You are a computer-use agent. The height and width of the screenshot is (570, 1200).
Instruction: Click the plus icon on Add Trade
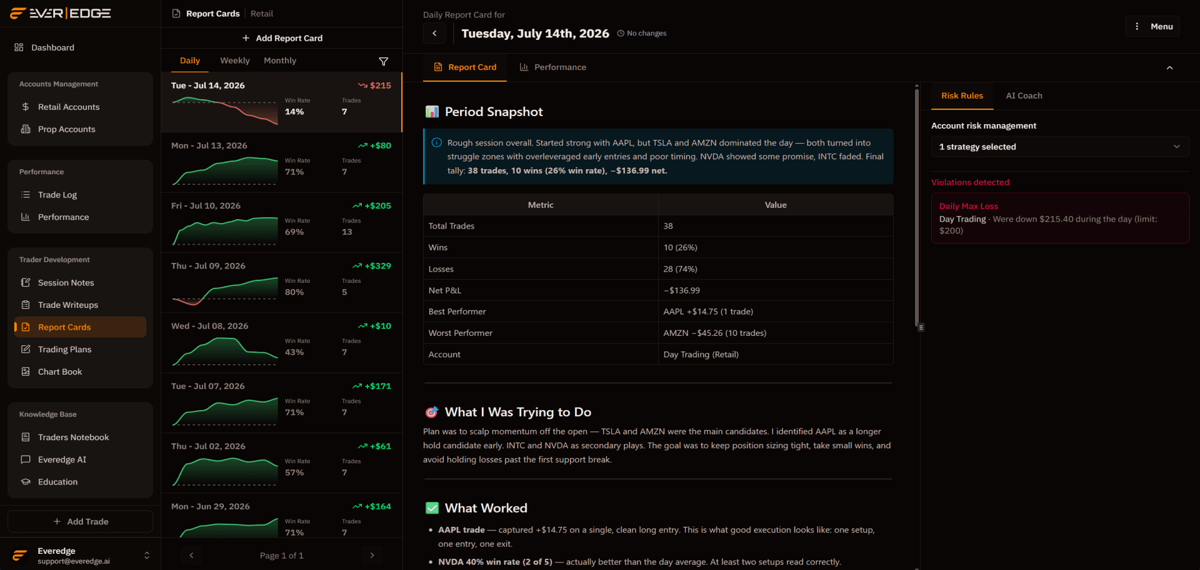point(57,521)
